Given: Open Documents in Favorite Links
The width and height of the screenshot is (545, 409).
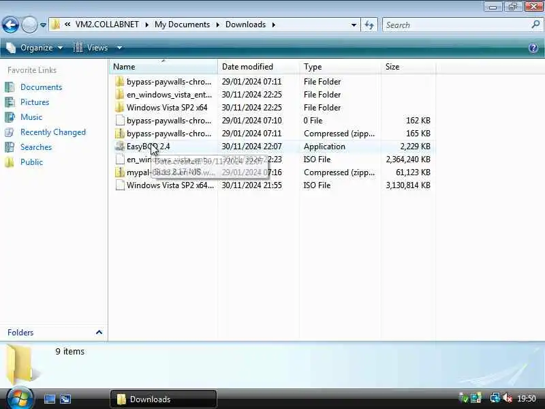Looking at the screenshot, I should pyautogui.click(x=41, y=87).
